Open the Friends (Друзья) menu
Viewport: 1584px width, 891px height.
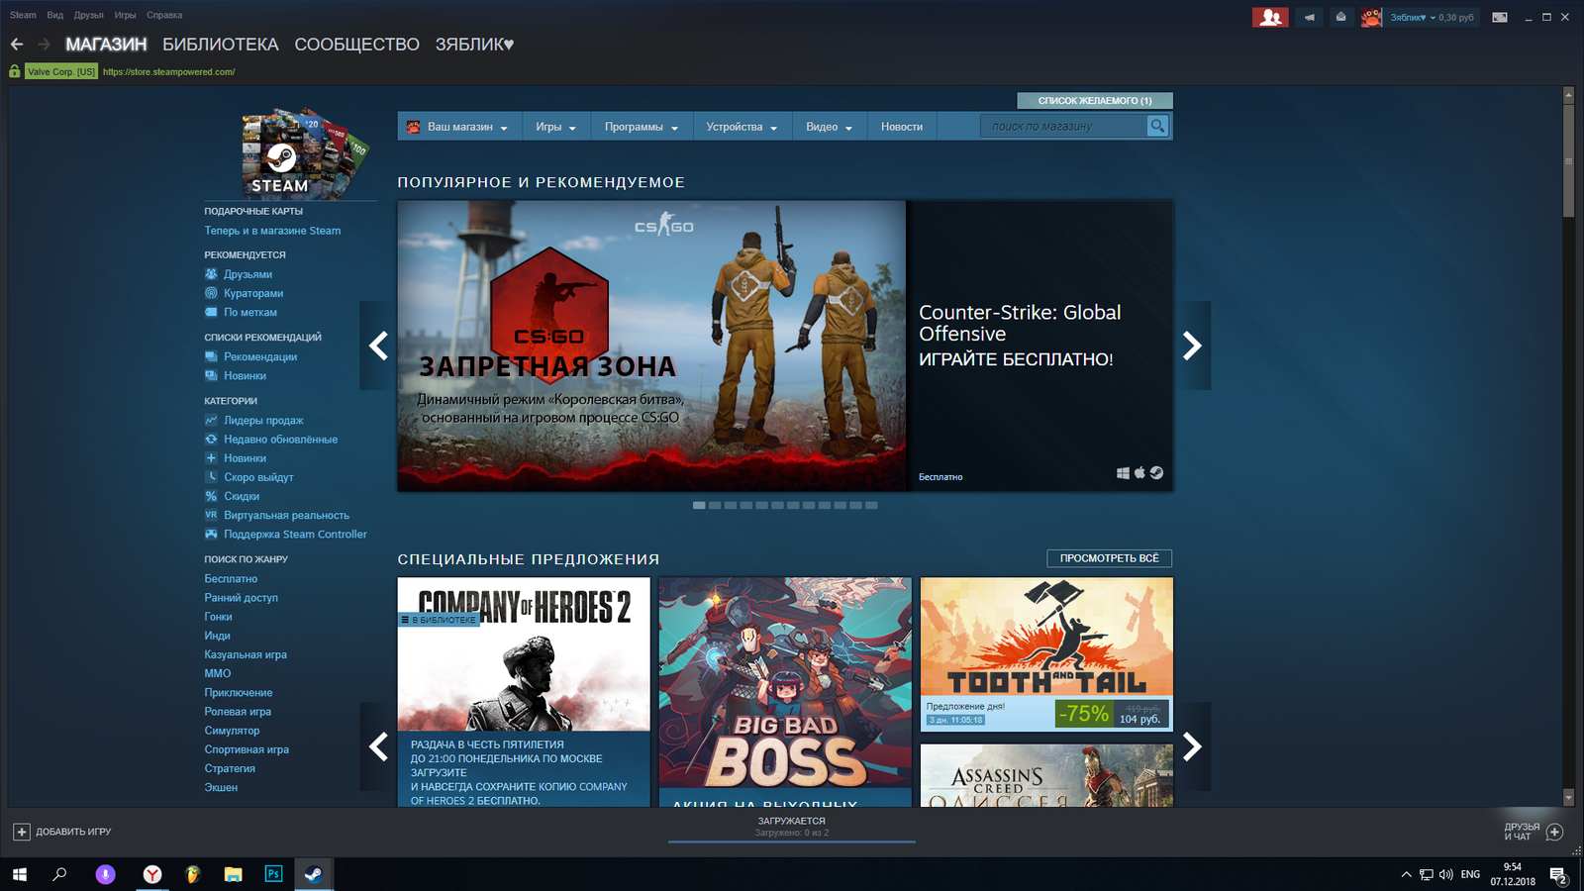pos(89,15)
